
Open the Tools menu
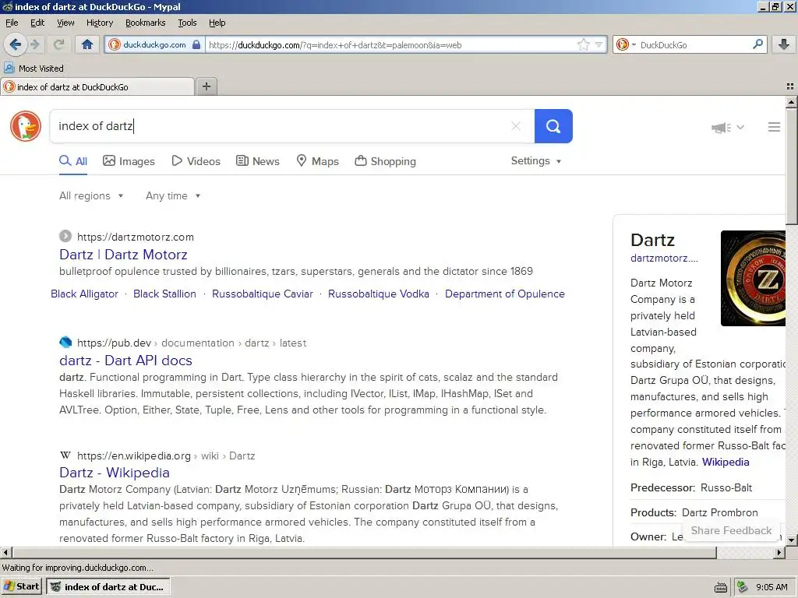187,23
